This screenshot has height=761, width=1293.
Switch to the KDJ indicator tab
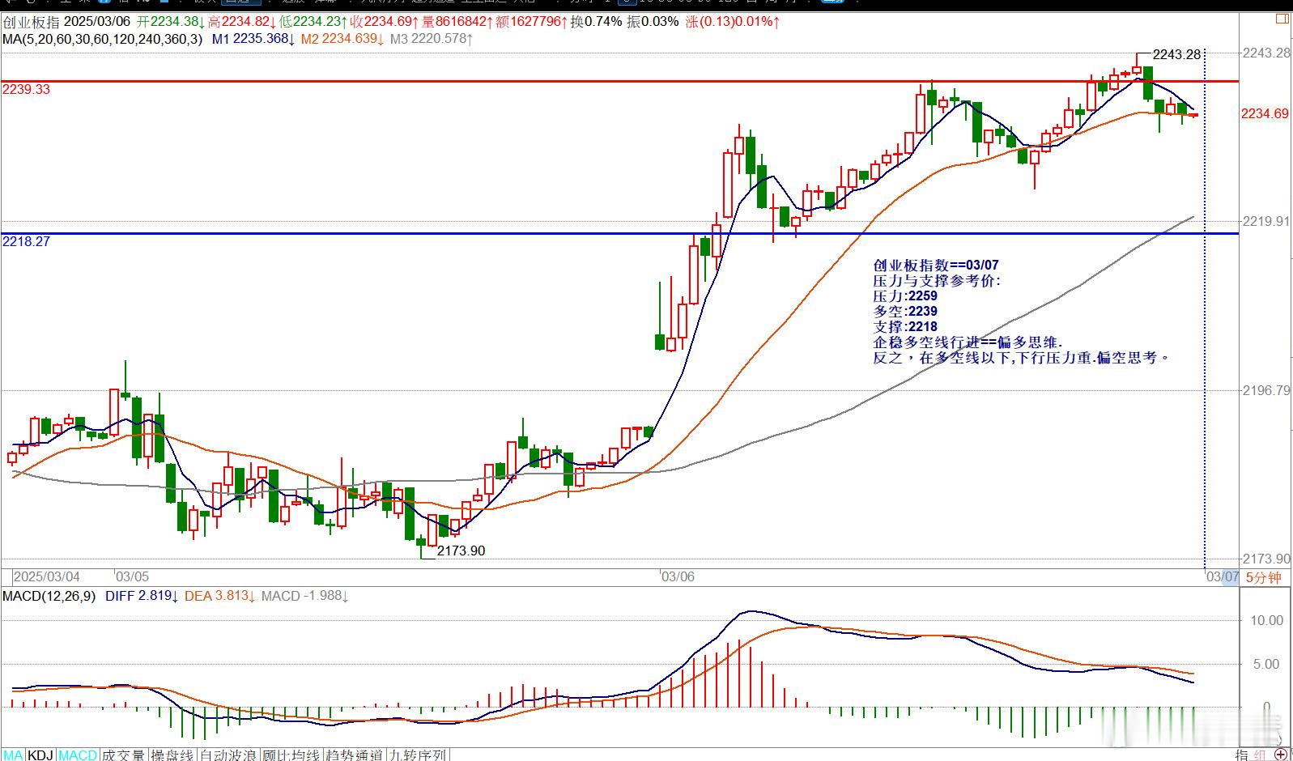(x=41, y=755)
